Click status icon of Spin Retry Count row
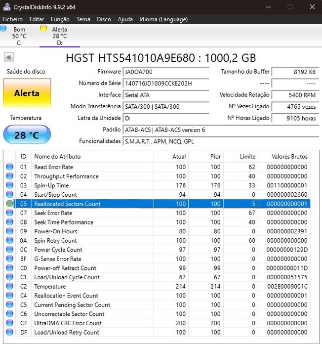The width and height of the screenshot is (322, 346). (9, 240)
